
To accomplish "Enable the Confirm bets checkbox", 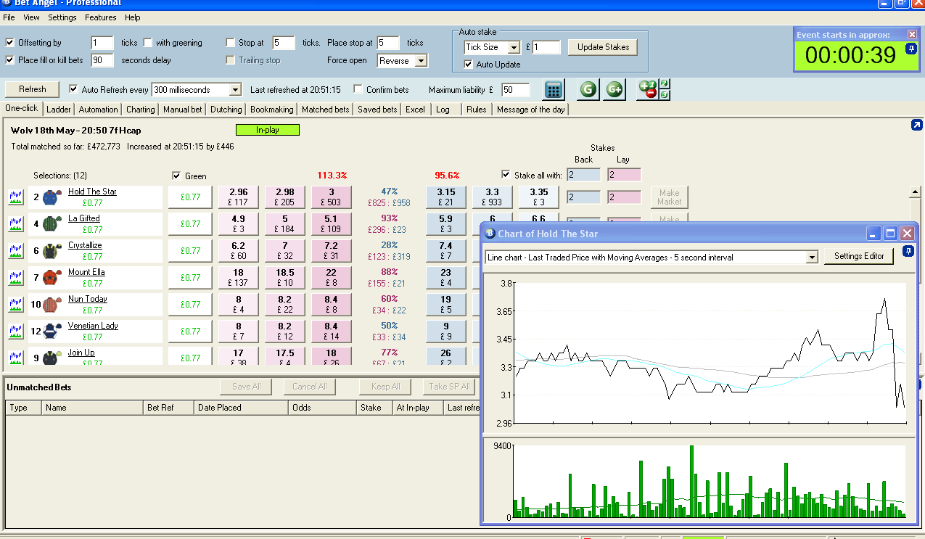I will coord(358,89).
